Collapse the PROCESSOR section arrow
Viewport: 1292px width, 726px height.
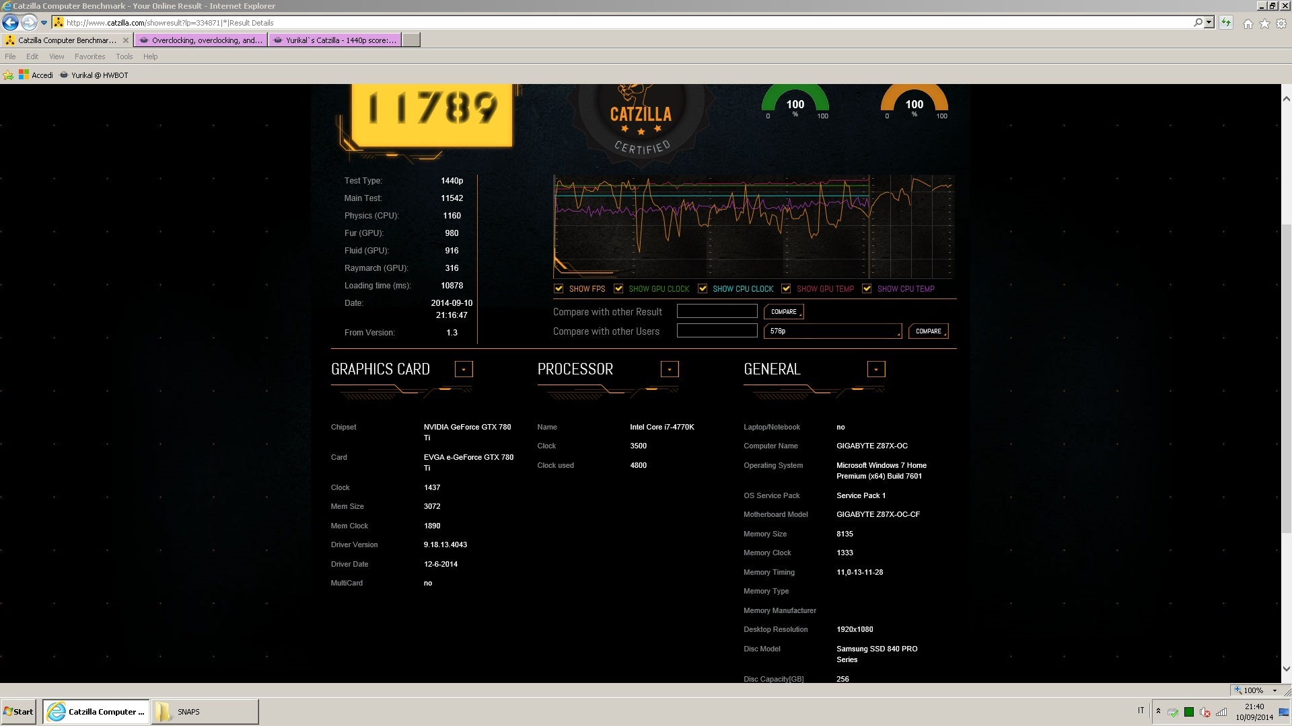tap(670, 369)
